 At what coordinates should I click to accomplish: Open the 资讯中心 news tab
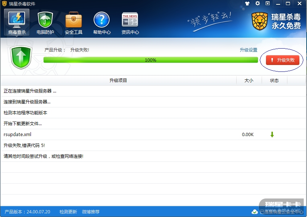pos(130,23)
